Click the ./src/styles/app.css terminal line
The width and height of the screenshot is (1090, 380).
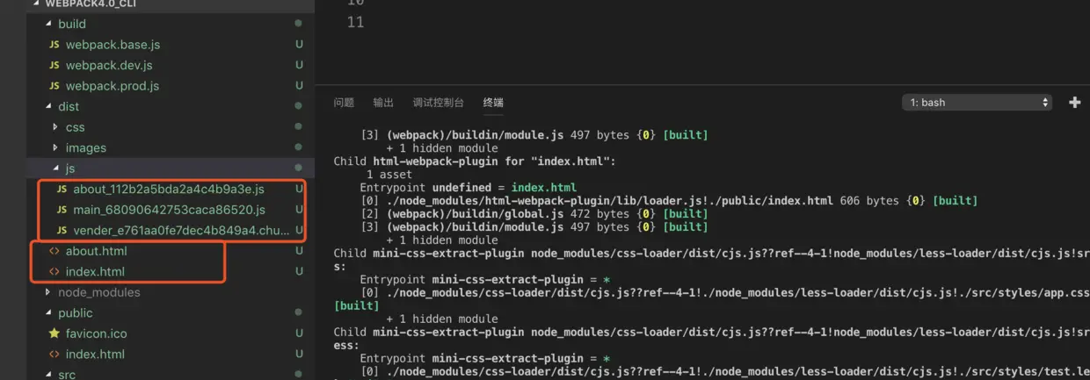pos(725,293)
